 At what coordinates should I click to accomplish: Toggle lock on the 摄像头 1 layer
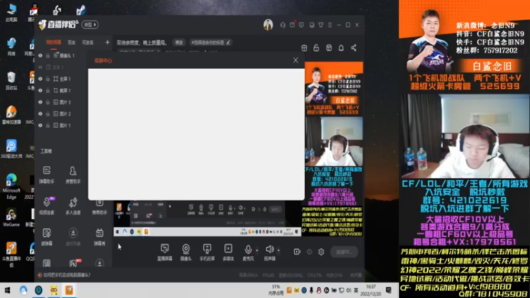click(x=48, y=56)
